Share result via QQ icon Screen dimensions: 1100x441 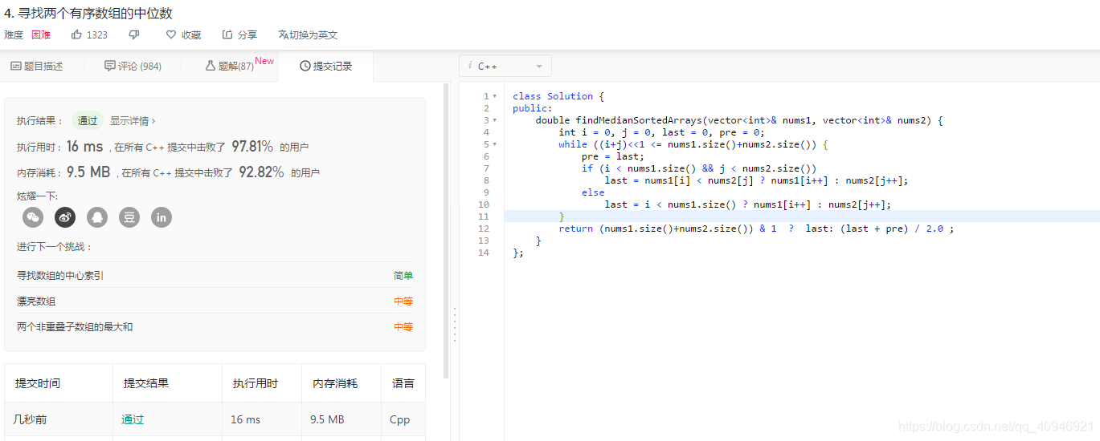(x=97, y=216)
